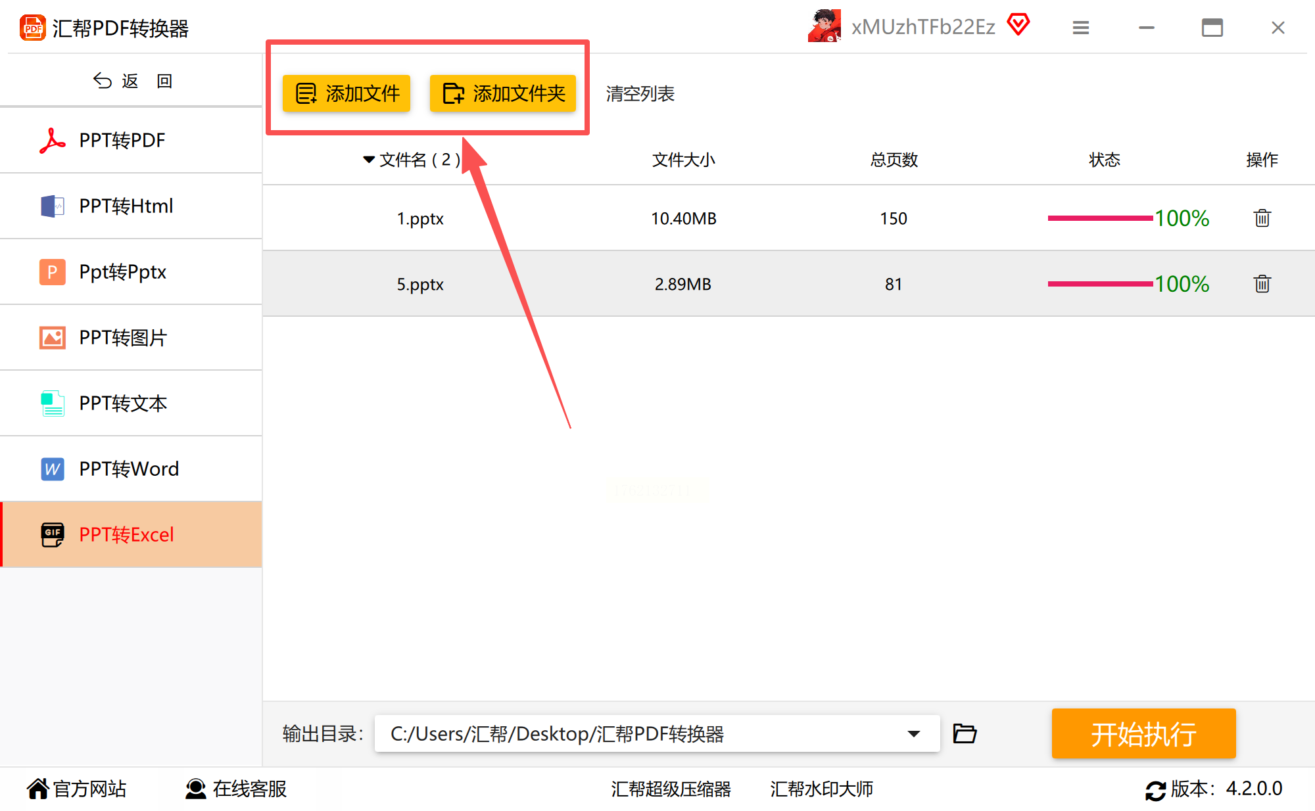Click 清空列表 to clear files
The height and width of the screenshot is (811, 1315).
point(640,94)
